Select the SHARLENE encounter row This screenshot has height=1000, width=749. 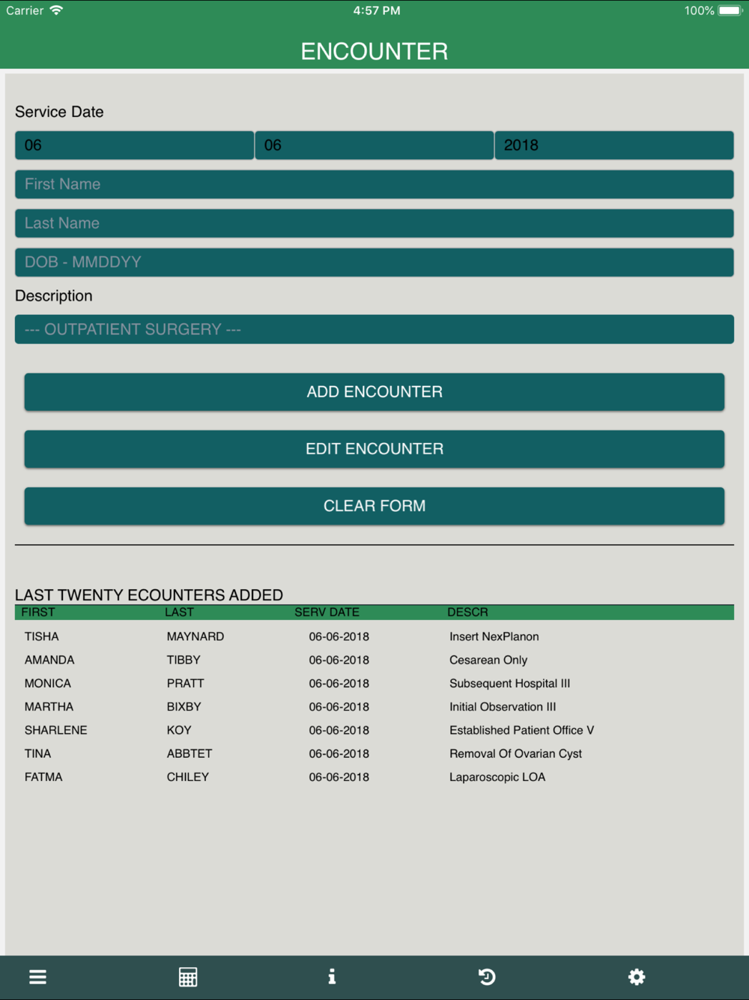(x=374, y=730)
